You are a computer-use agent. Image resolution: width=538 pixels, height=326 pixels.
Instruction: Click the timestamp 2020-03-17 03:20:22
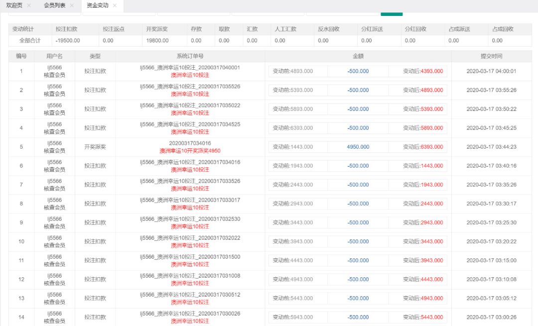(x=491, y=241)
